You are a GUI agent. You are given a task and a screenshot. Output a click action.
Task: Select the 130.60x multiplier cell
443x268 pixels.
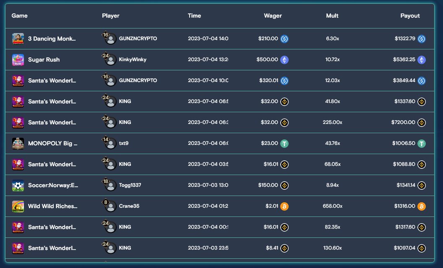pyautogui.click(x=333, y=247)
